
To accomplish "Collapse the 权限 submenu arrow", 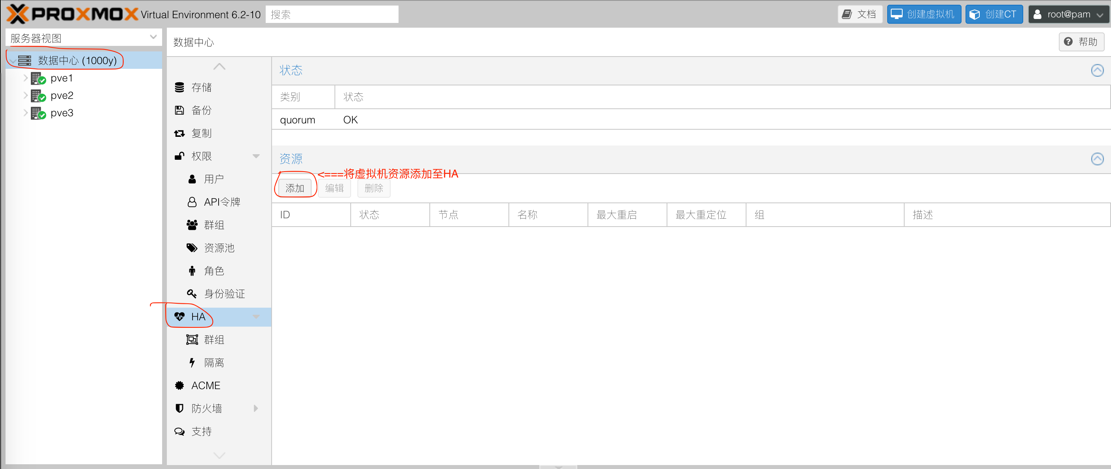I will pos(256,156).
